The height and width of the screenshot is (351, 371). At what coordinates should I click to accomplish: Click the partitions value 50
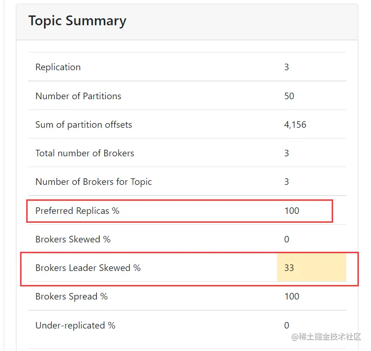point(289,96)
